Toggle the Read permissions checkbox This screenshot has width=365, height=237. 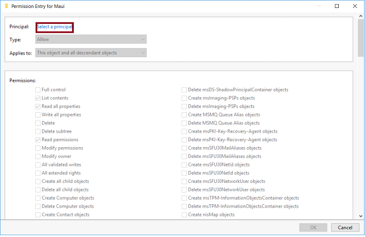click(38, 140)
